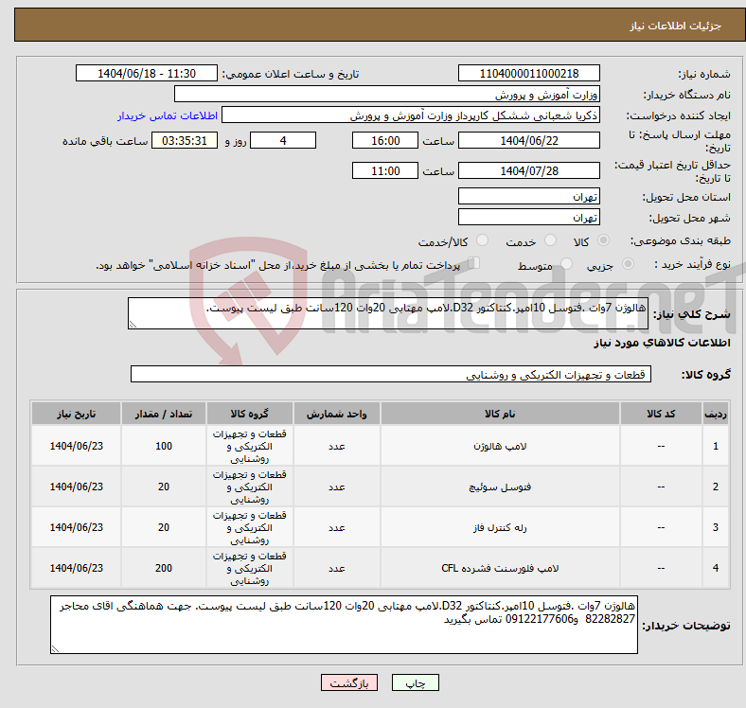Click the item name رله کنترل فاز
The image size is (746, 708).
(500, 527)
